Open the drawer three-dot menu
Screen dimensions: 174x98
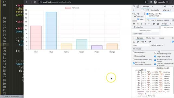pyautogui.click(x=134, y=38)
